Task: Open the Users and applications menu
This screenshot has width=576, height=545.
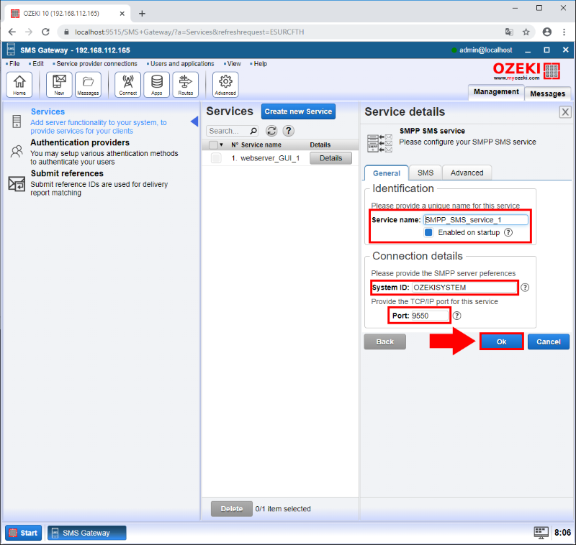Action: pyautogui.click(x=182, y=64)
